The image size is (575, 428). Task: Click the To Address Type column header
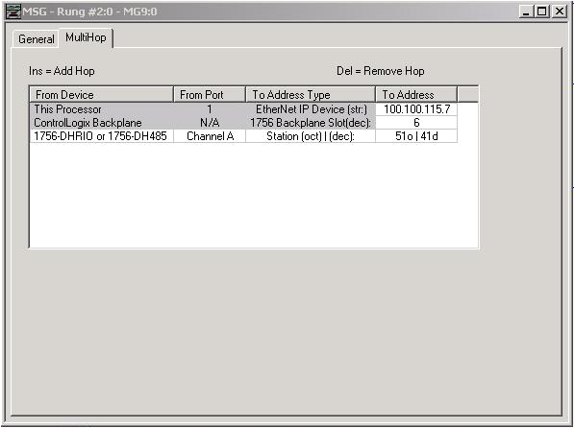311,94
